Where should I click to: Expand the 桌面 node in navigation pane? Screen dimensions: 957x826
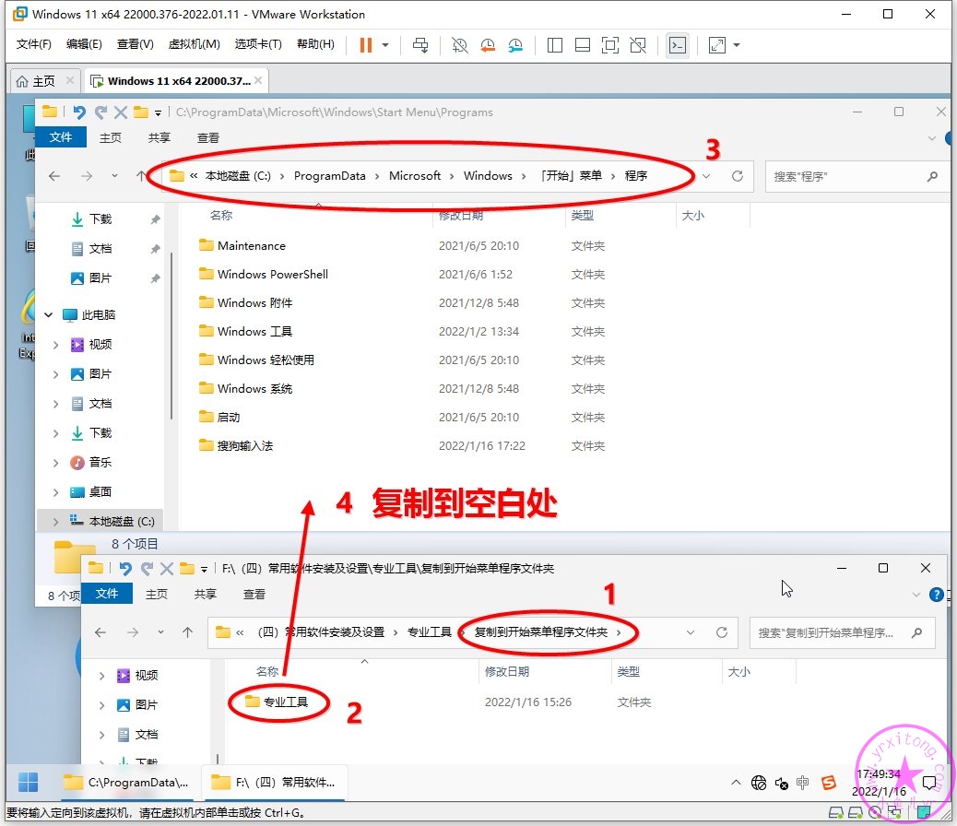(x=55, y=492)
